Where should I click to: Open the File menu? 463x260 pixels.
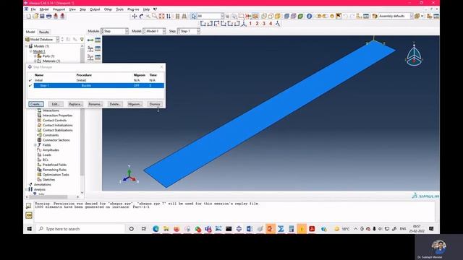[x=33, y=9]
